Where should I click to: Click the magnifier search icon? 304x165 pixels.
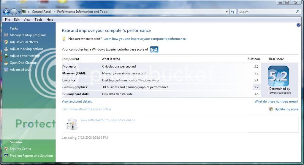pos(297,12)
